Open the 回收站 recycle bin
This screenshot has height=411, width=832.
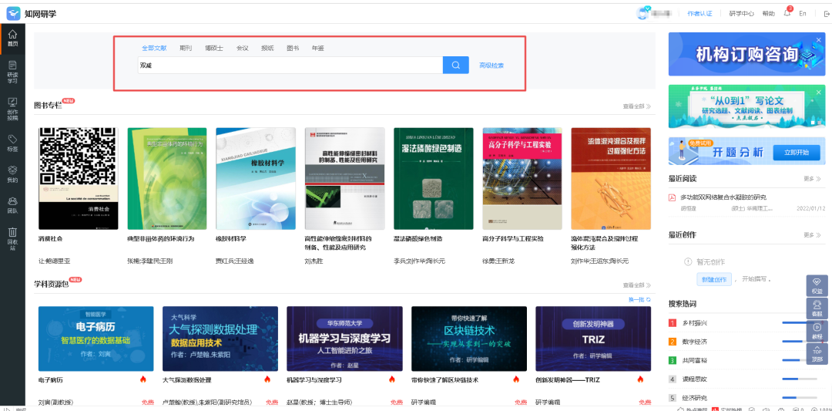pos(13,239)
